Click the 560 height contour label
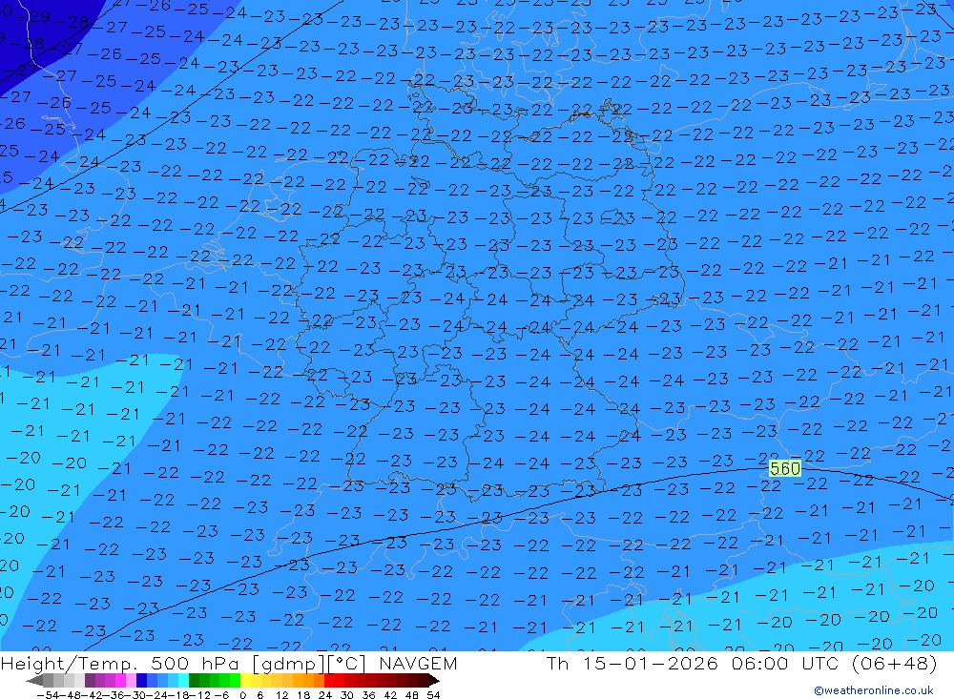Viewport: 954px width, 699px height. click(785, 468)
